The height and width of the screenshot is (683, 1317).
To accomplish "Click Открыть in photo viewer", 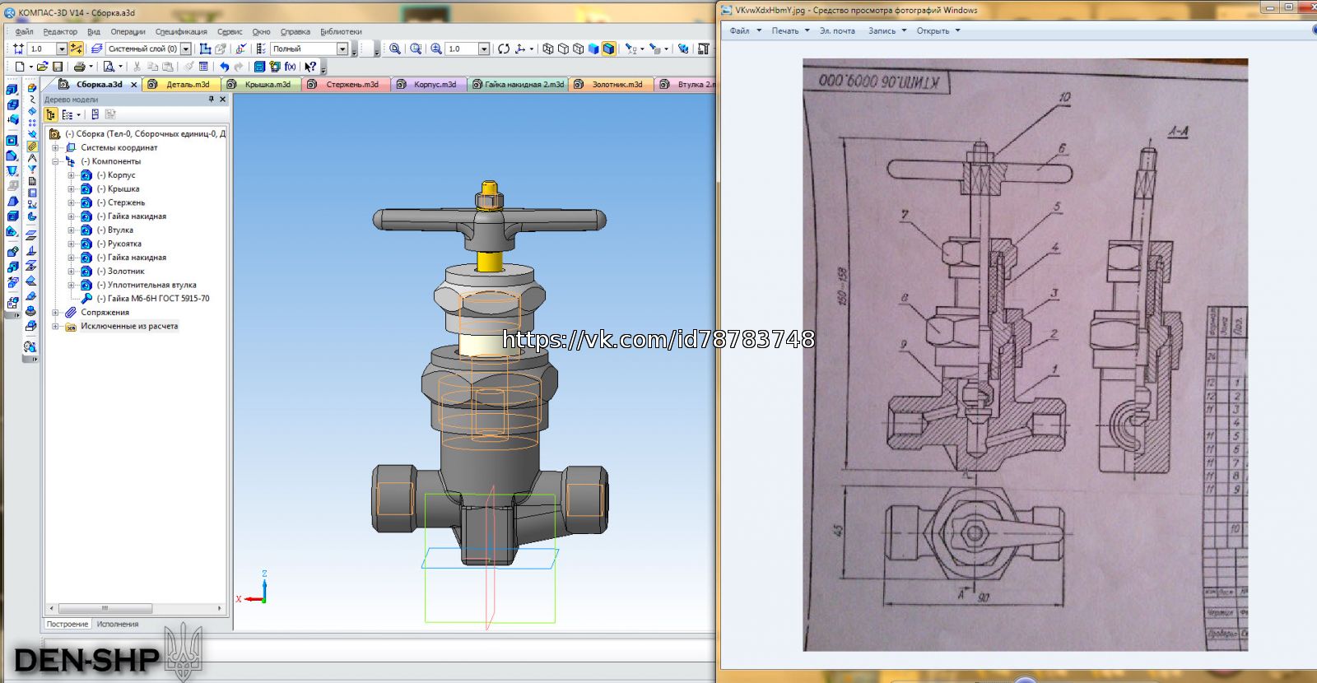I will pos(938,31).
